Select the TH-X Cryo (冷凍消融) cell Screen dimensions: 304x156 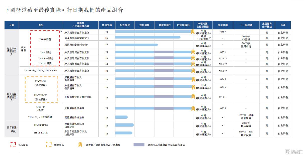41,117
